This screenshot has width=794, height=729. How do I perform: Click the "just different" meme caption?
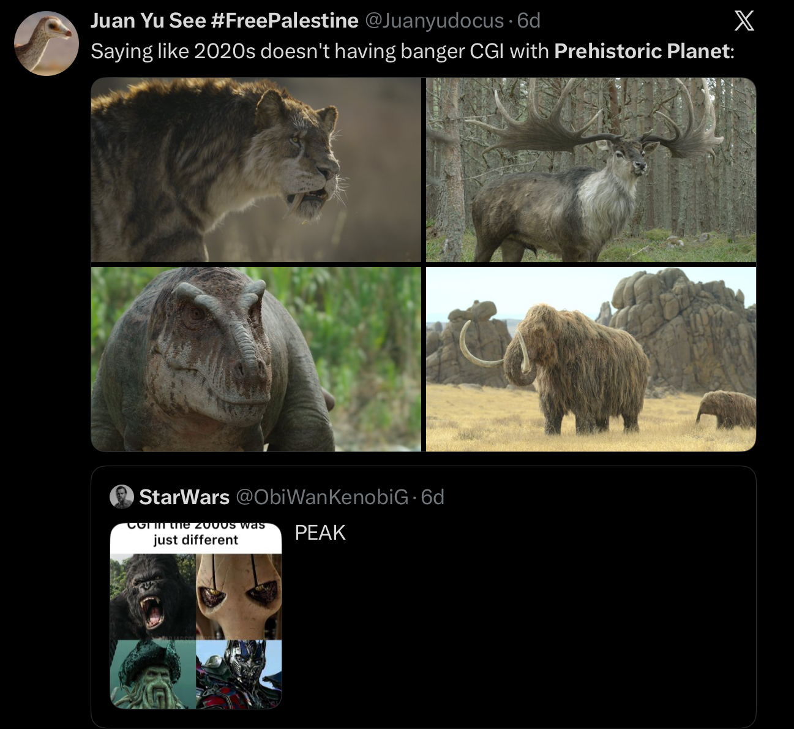pos(196,540)
